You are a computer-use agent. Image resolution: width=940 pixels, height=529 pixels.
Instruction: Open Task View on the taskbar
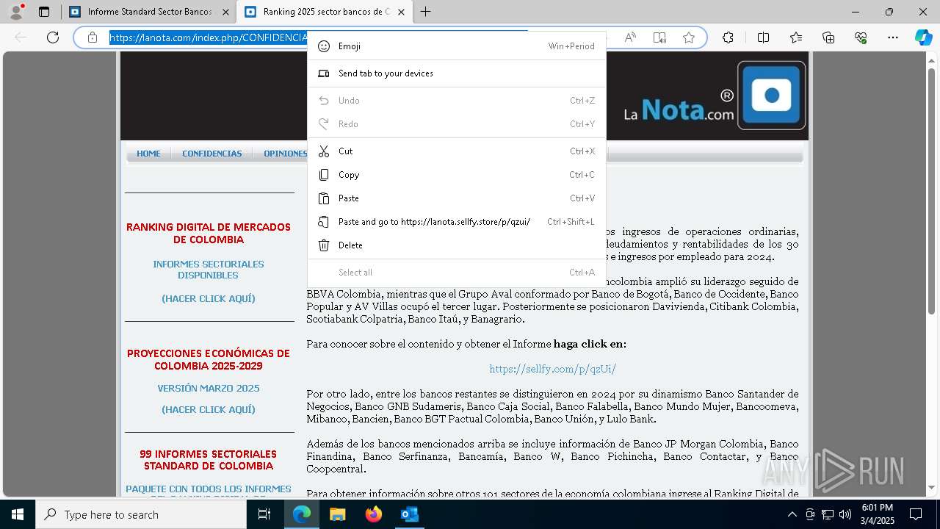[x=265, y=514]
